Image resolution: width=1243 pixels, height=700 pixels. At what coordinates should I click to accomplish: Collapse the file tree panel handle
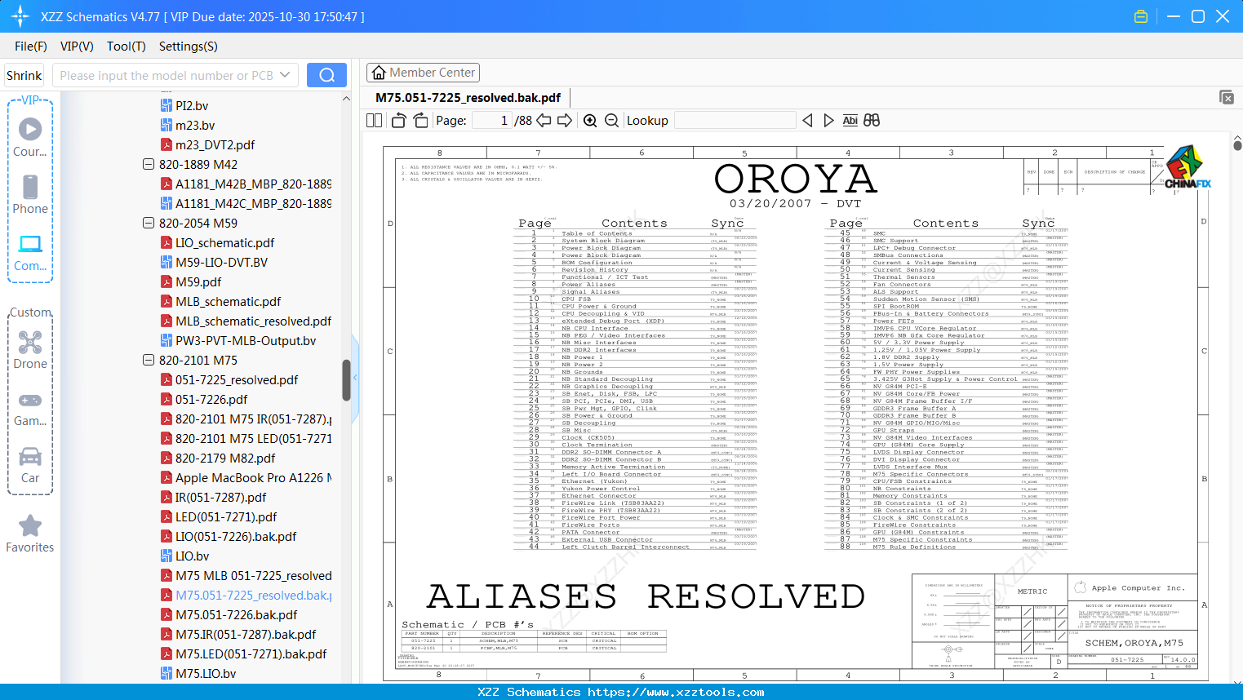coord(355,377)
